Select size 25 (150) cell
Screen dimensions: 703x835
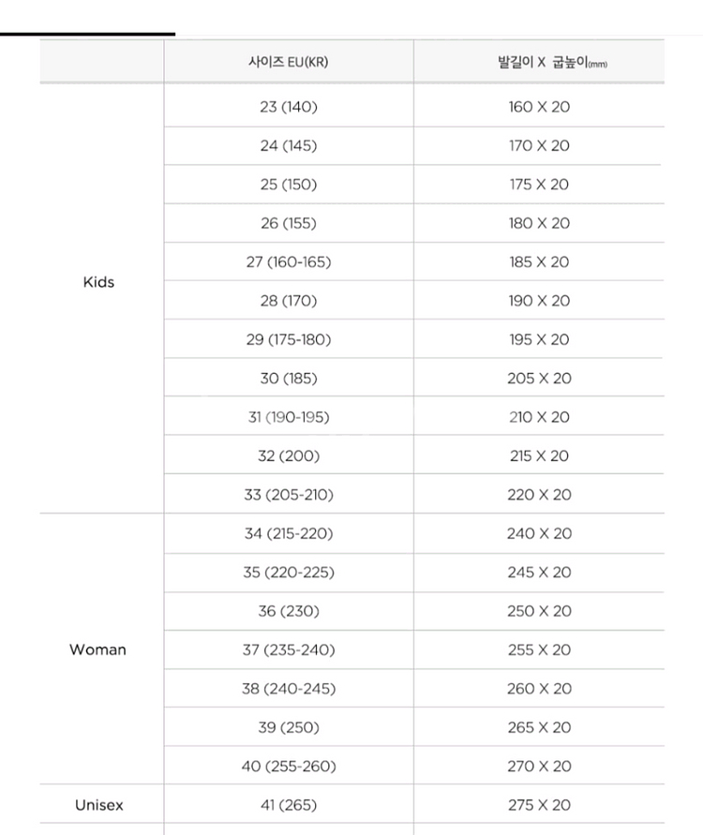tap(289, 185)
